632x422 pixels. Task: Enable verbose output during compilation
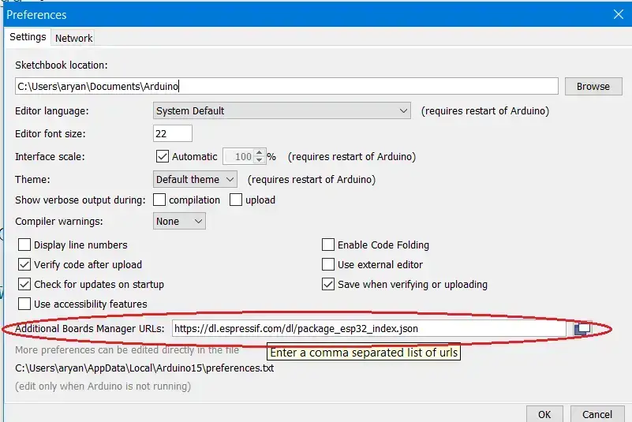[x=159, y=200]
